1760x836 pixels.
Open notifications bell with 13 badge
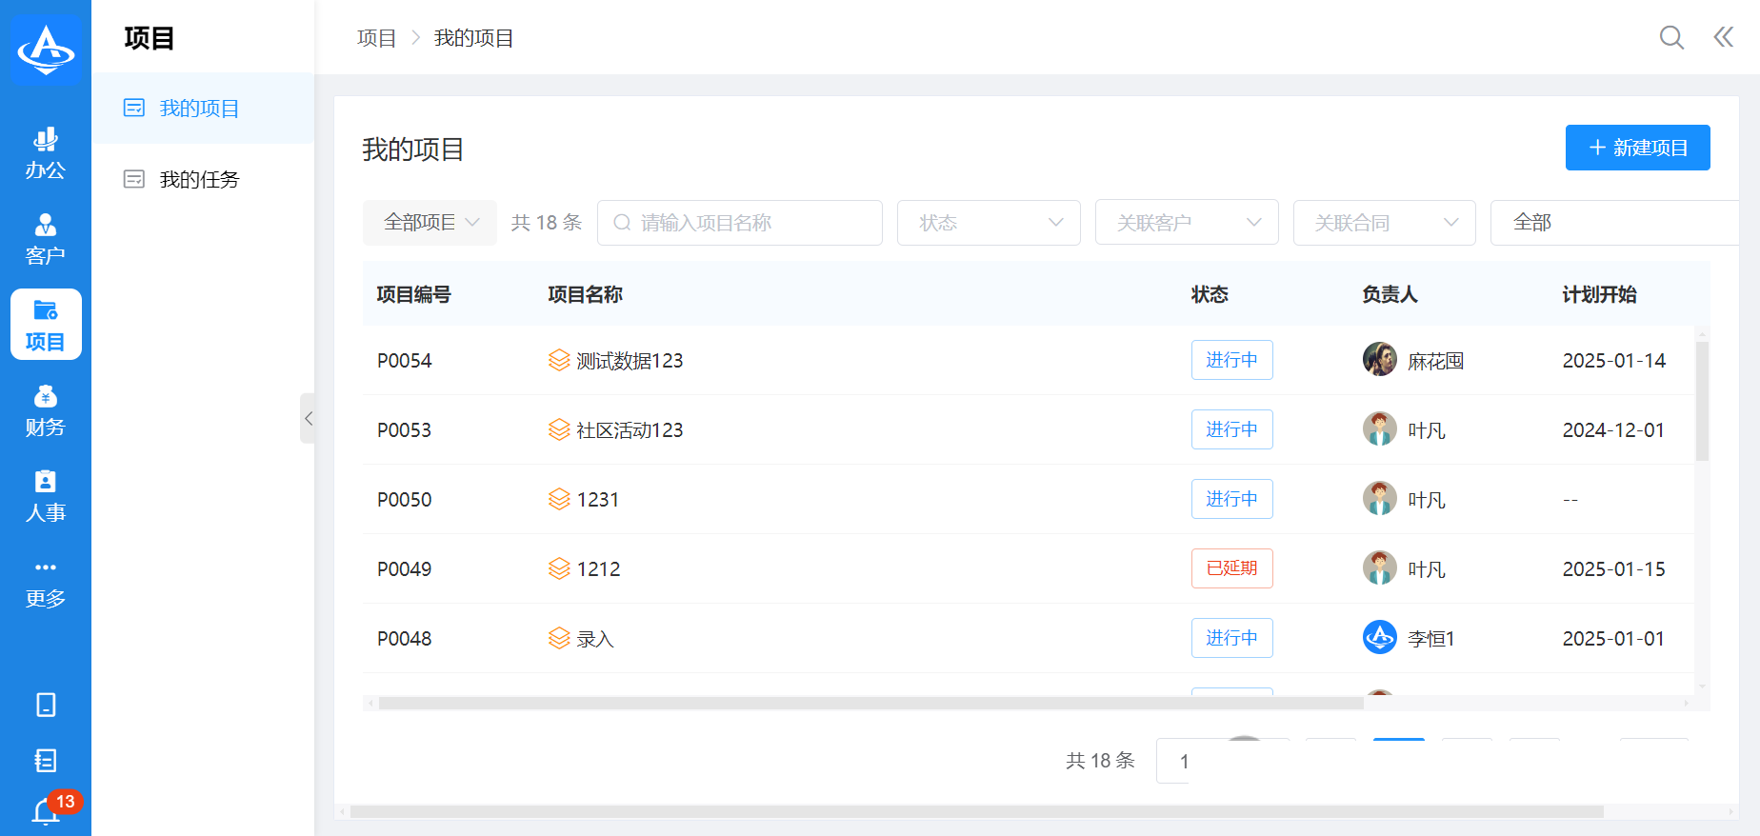47,810
